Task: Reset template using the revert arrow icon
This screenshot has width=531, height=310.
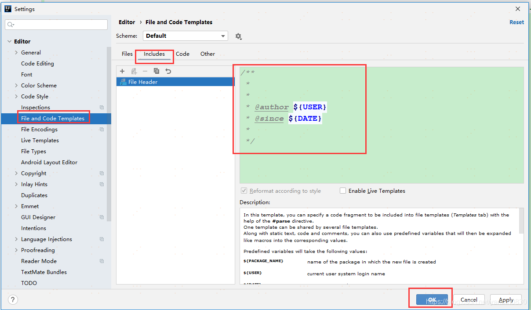Action: point(168,71)
